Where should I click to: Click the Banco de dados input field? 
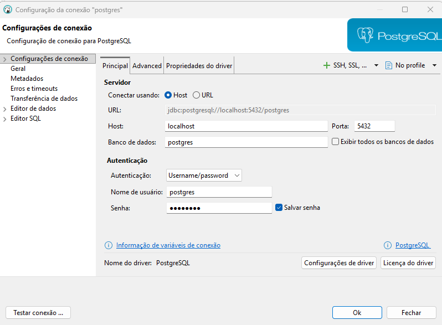pyautogui.click(x=246, y=142)
